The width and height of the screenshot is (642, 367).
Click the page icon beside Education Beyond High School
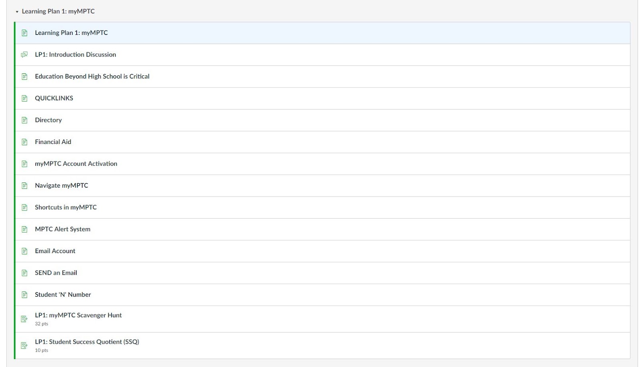24,77
